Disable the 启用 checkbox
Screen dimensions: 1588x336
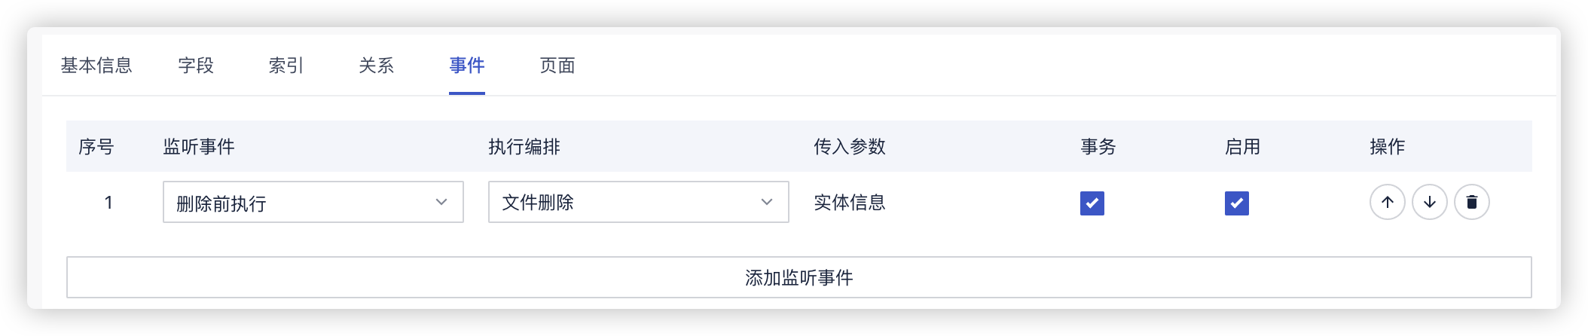click(1236, 203)
